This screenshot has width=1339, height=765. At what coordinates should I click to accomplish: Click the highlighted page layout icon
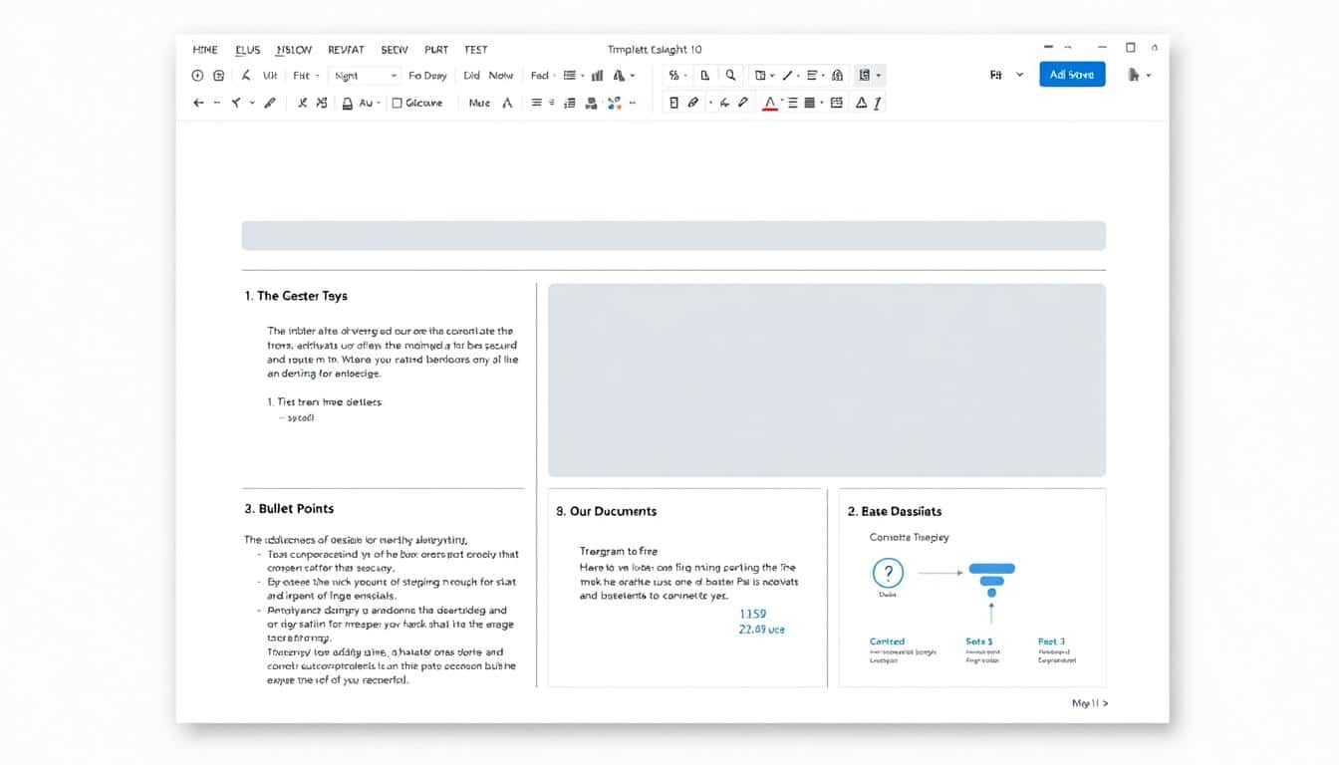coord(865,76)
